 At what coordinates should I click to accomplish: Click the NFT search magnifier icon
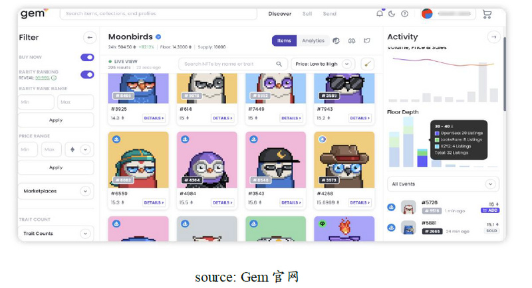279,64
